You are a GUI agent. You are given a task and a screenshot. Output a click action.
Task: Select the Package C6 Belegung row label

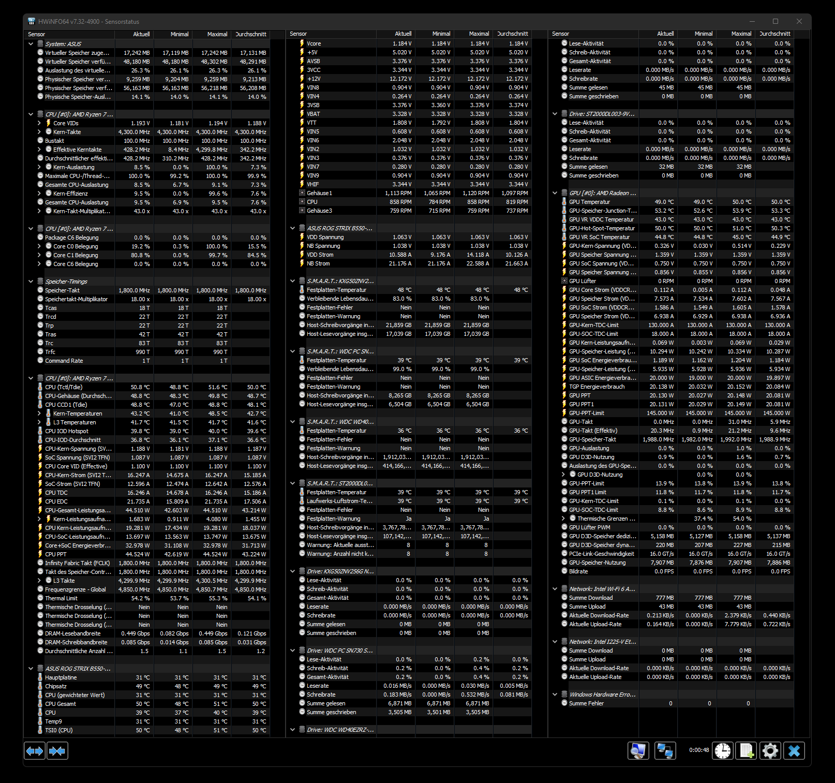point(71,238)
